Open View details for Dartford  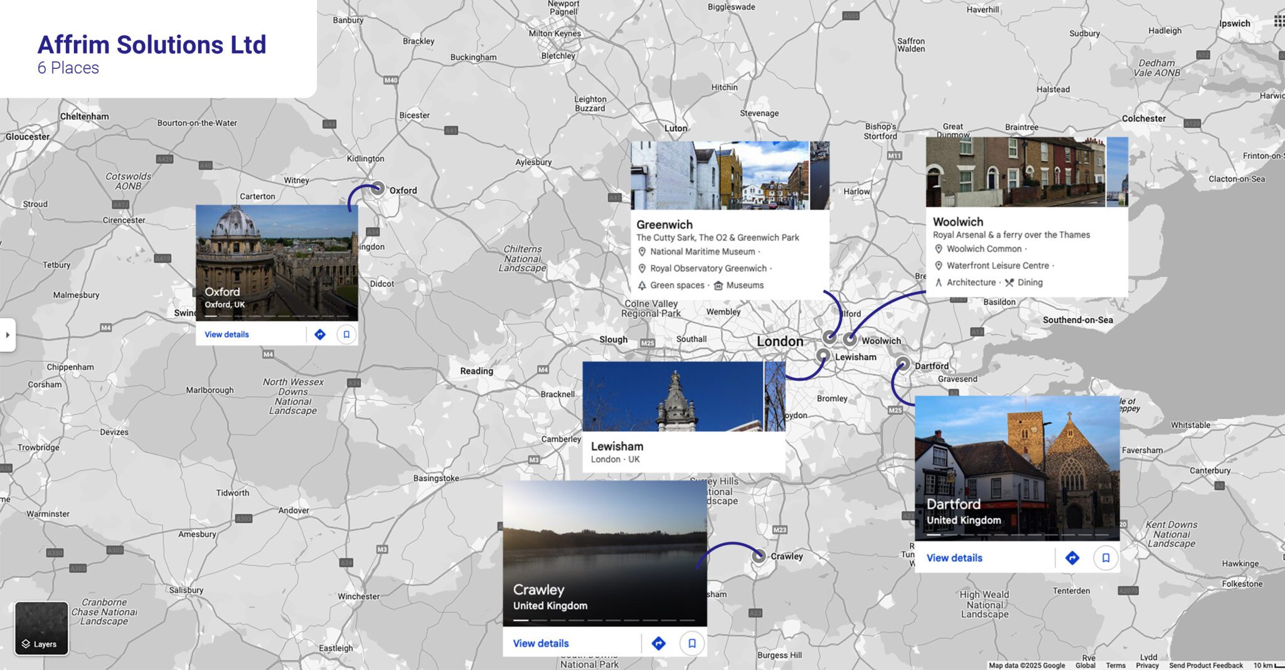click(x=954, y=558)
